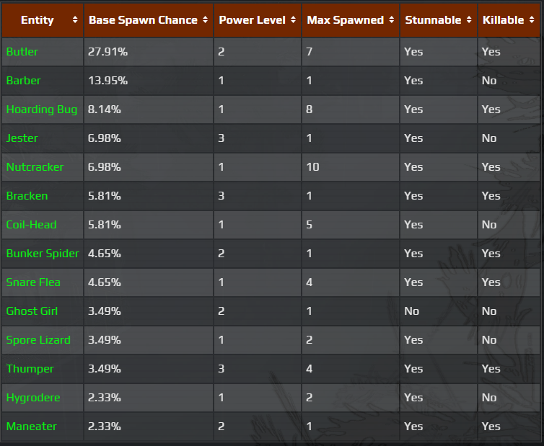The width and height of the screenshot is (544, 446).
Task: Open the Spore Lizard page
Action: tap(38, 340)
